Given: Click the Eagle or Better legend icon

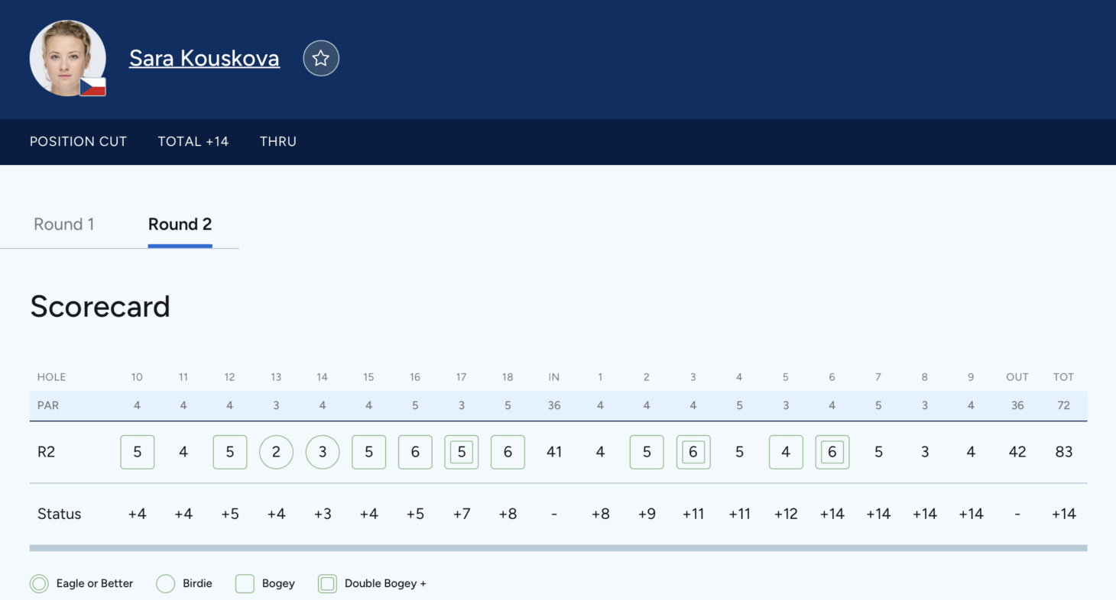Looking at the screenshot, I should [x=39, y=584].
